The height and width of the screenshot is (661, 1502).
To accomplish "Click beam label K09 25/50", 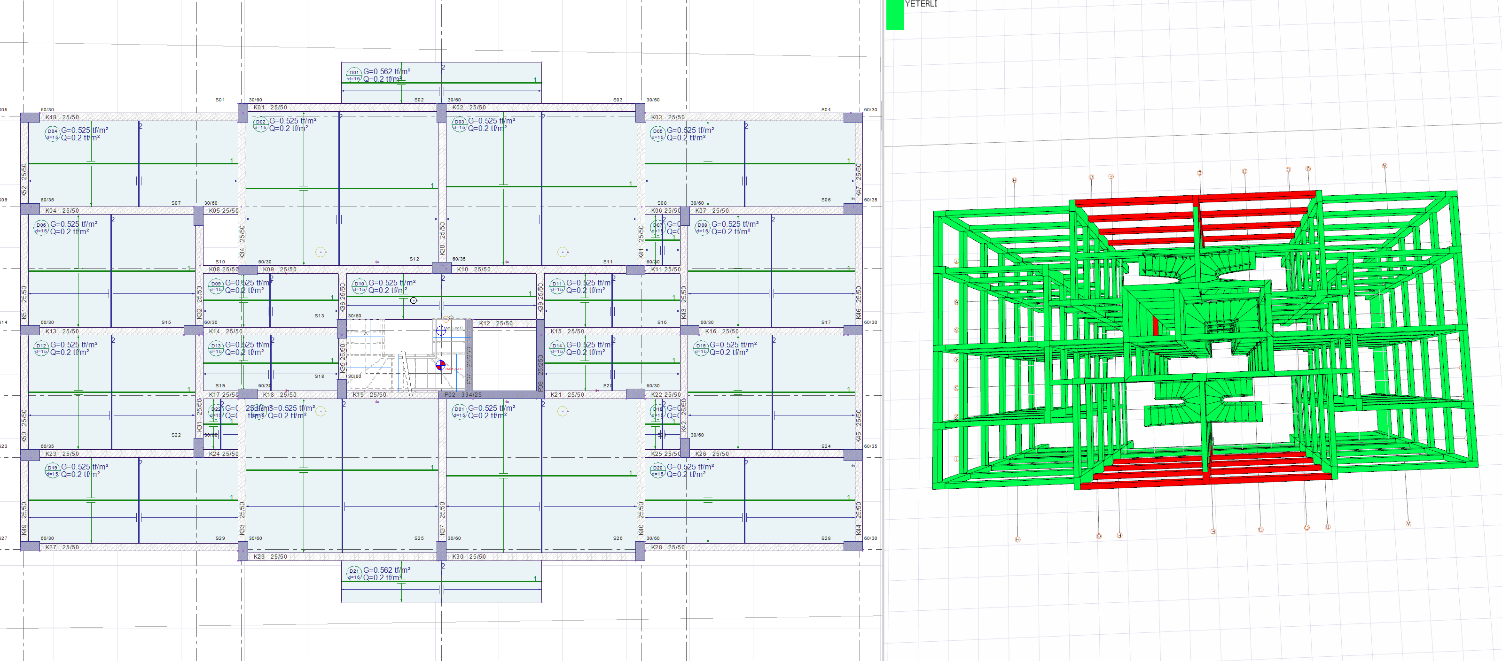I will click(x=280, y=269).
